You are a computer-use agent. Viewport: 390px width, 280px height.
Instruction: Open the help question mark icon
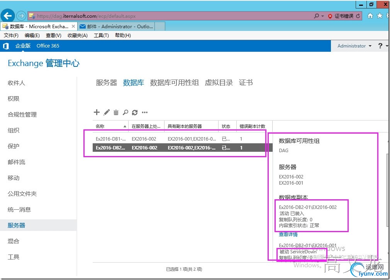coord(380,46)
